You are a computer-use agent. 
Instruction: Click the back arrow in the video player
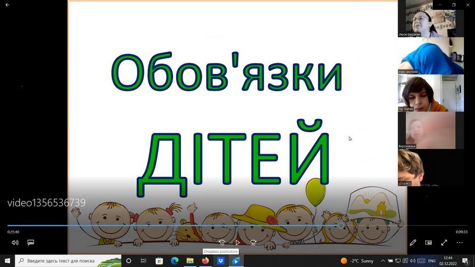click(x=7, y=5)
